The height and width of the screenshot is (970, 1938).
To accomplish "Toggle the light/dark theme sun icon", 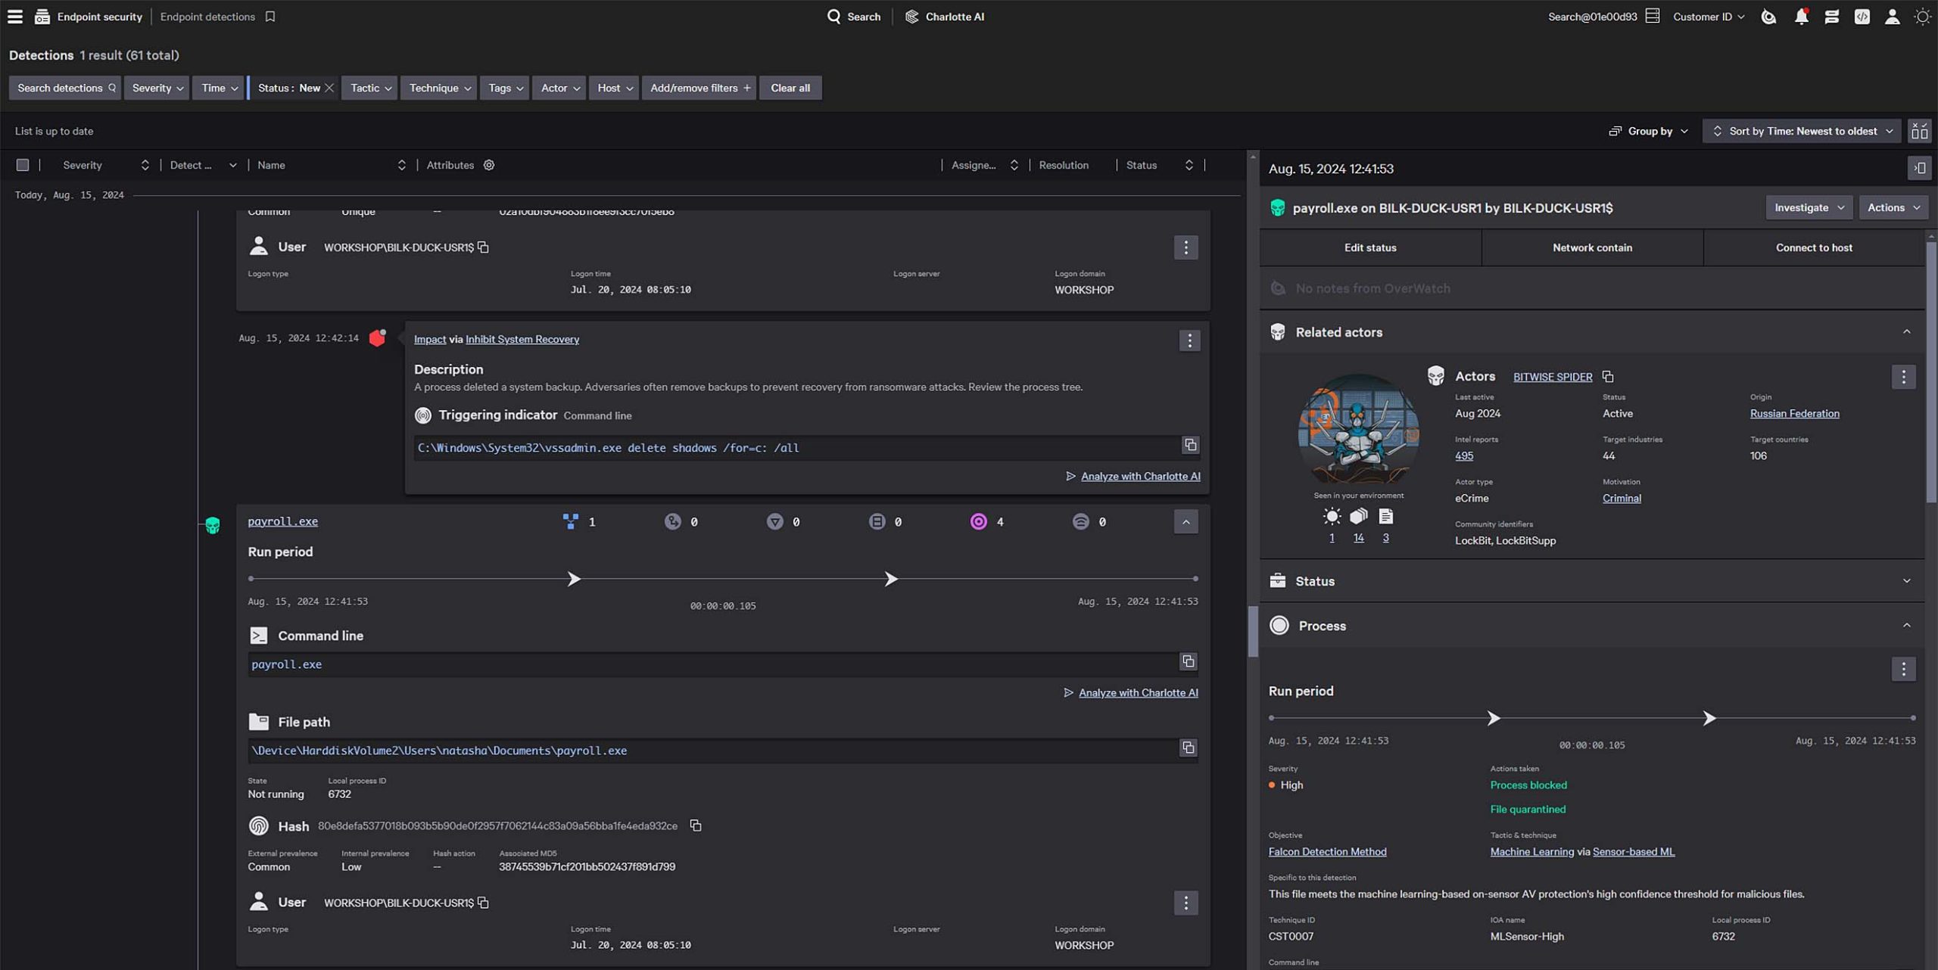I will (1922, 17).
